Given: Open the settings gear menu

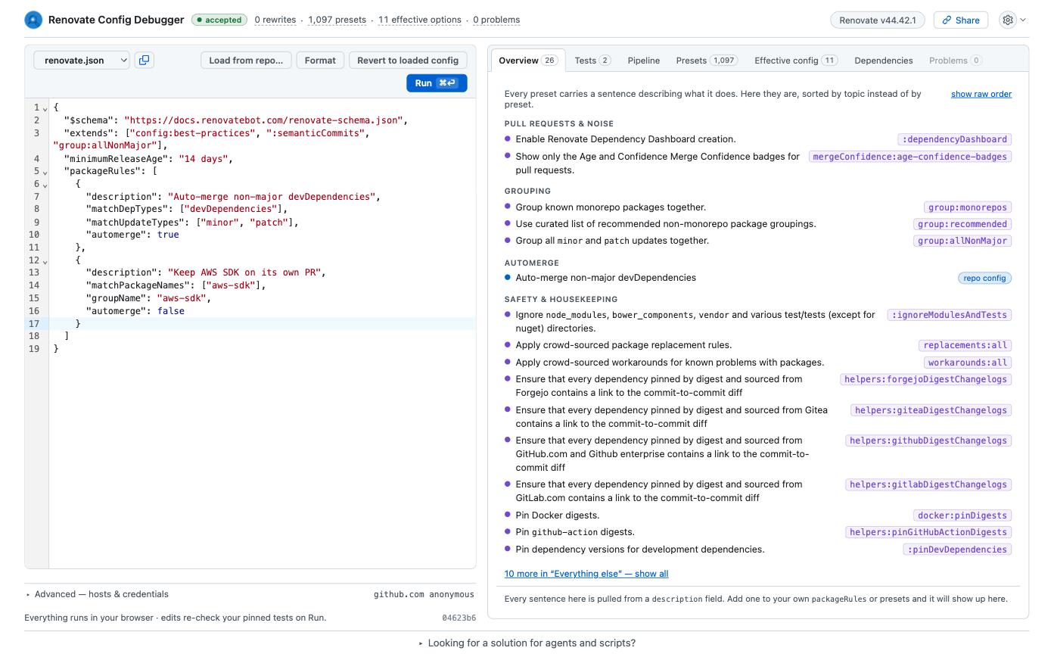Looking at the screenshot, I should point(1008,20).
